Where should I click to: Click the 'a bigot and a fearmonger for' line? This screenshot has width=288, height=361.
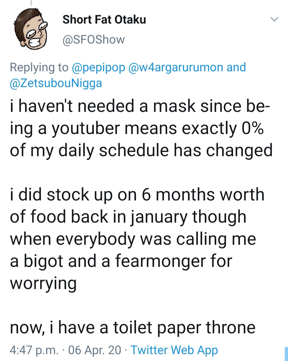pos(121,261)
